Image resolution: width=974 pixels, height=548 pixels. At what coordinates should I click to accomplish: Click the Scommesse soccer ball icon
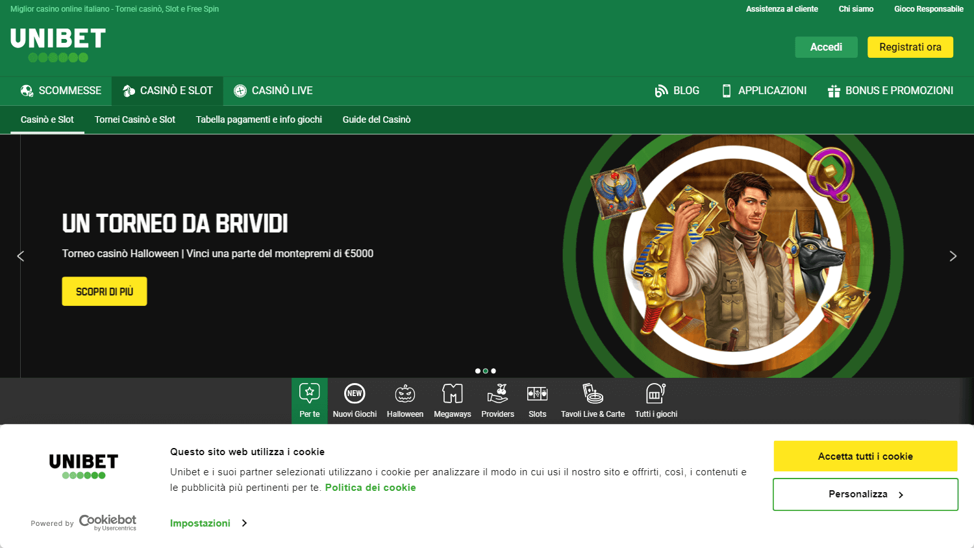click(27, 91)
